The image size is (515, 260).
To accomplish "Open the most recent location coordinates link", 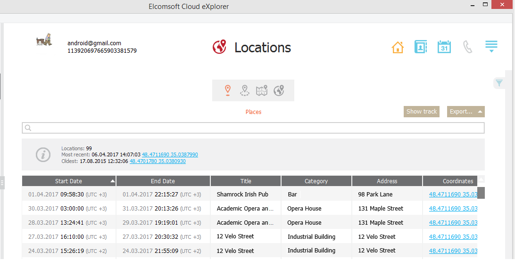I will click(170, 154).
